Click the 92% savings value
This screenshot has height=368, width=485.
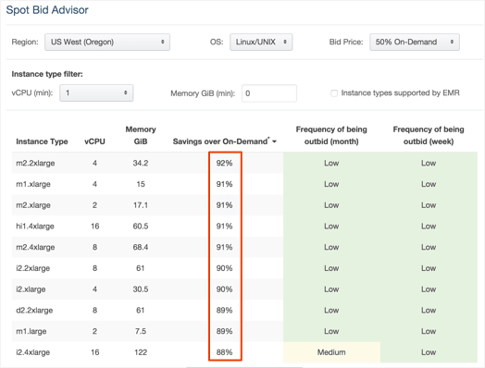point(224,163)
